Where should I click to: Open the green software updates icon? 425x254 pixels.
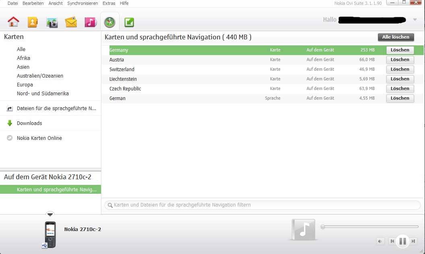coord(129,22)
